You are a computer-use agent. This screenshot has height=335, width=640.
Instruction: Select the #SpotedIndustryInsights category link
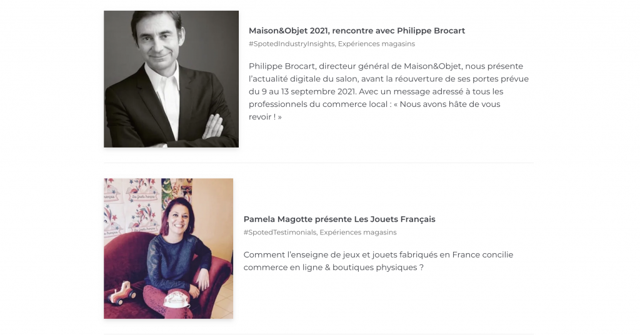pos(291,44)
